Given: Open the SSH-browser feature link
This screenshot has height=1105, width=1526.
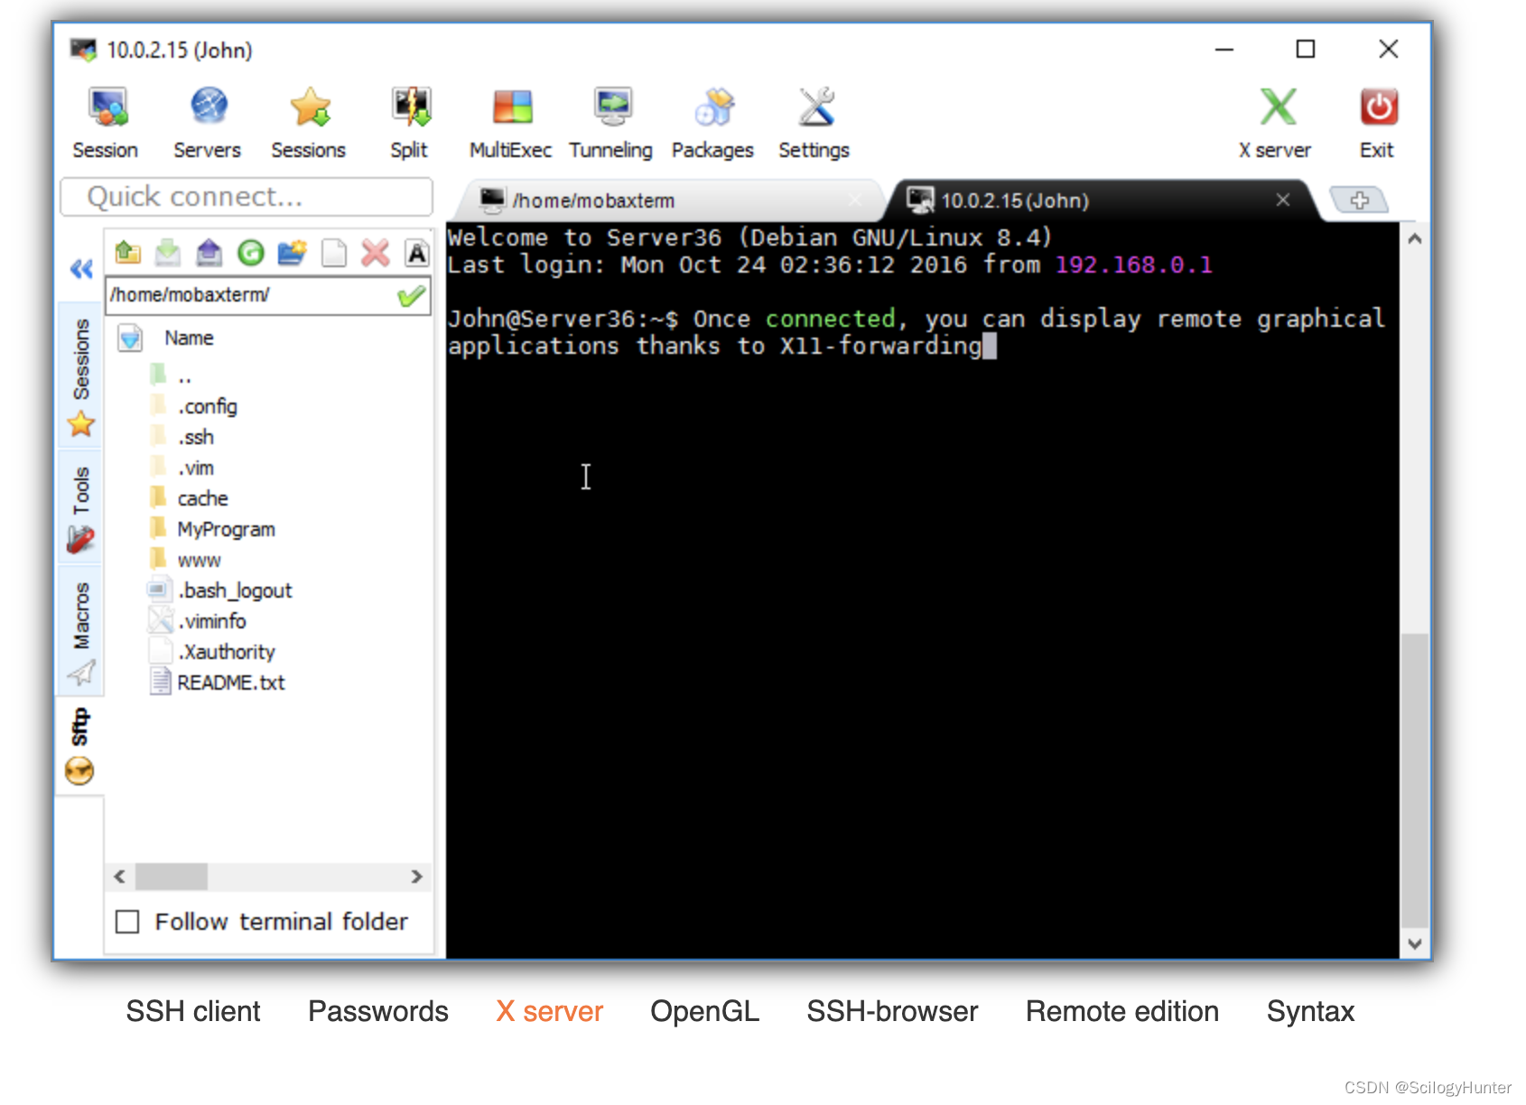Looking at the screenshot, I should coord(892,1011).
